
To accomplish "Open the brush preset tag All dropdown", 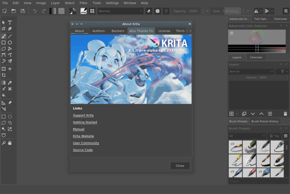I will [x=247, y=136].
